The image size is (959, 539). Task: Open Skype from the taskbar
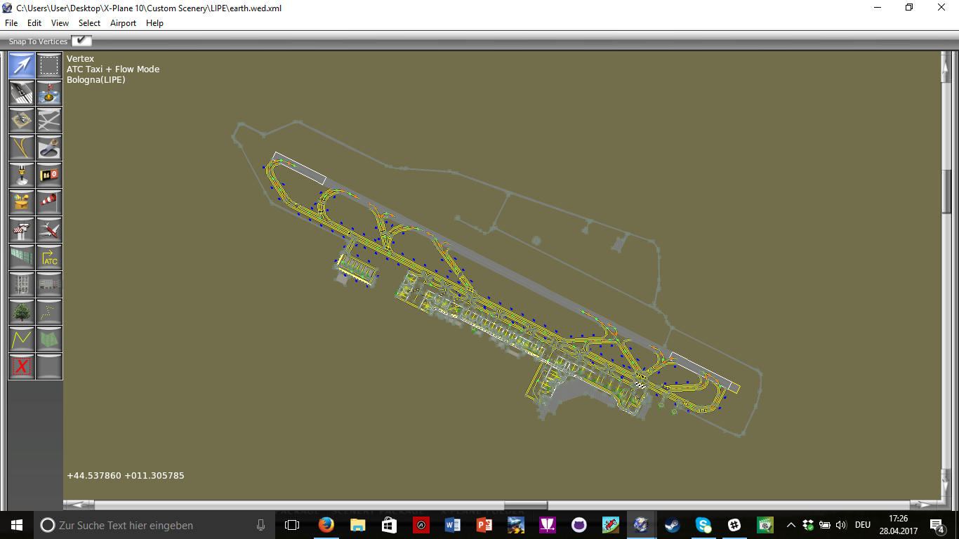coord(703,525)
